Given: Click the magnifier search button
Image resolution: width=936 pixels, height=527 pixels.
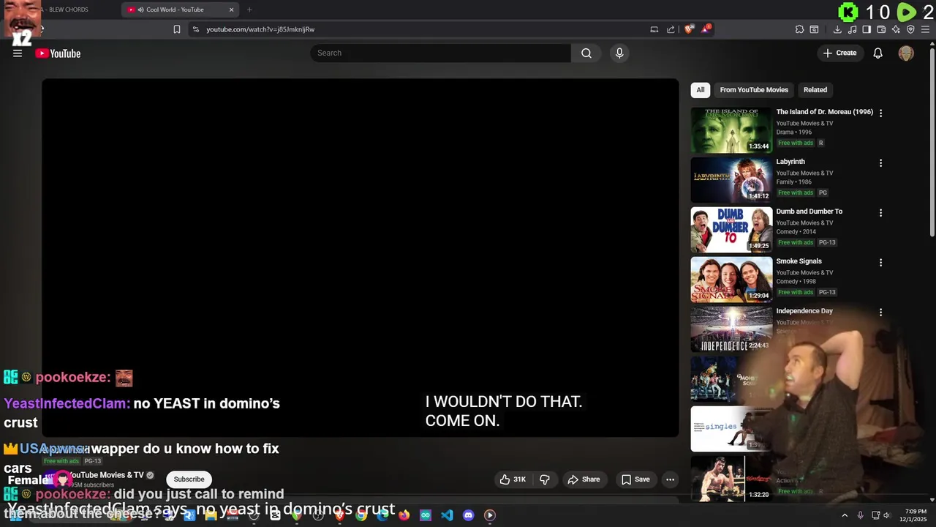Looking at the screenshot, I should [586, 53].
